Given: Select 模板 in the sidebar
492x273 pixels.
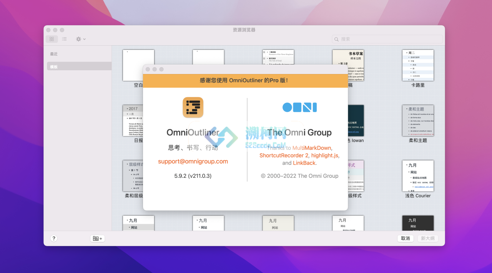Looking at the screenshot, I should pyautogui.click(x=79, y=66).
